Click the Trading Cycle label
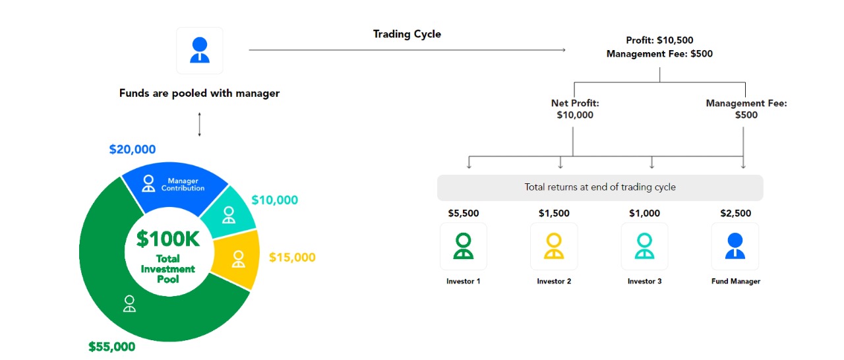 point(407,34)
